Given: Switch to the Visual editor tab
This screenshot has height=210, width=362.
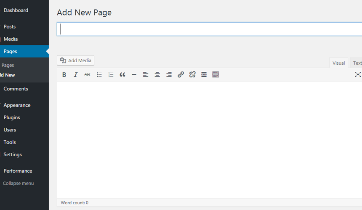Looking at the screenshot, I should (x=338, y=63).
